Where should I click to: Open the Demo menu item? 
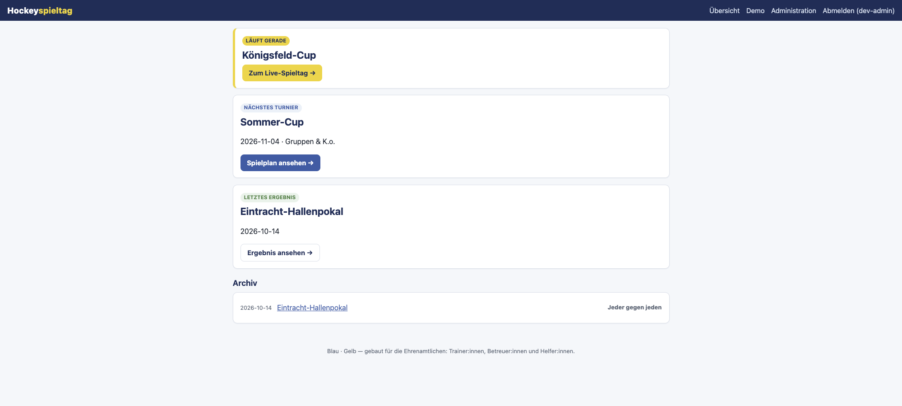[x=755, y=10]
